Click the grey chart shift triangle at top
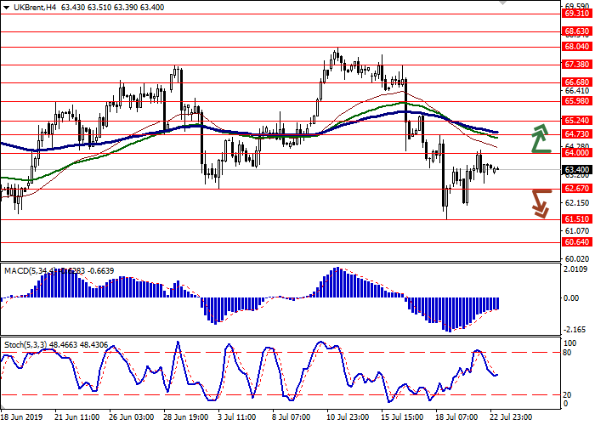The height and width of the screenshot is (425, 595). tap(503, 3)
